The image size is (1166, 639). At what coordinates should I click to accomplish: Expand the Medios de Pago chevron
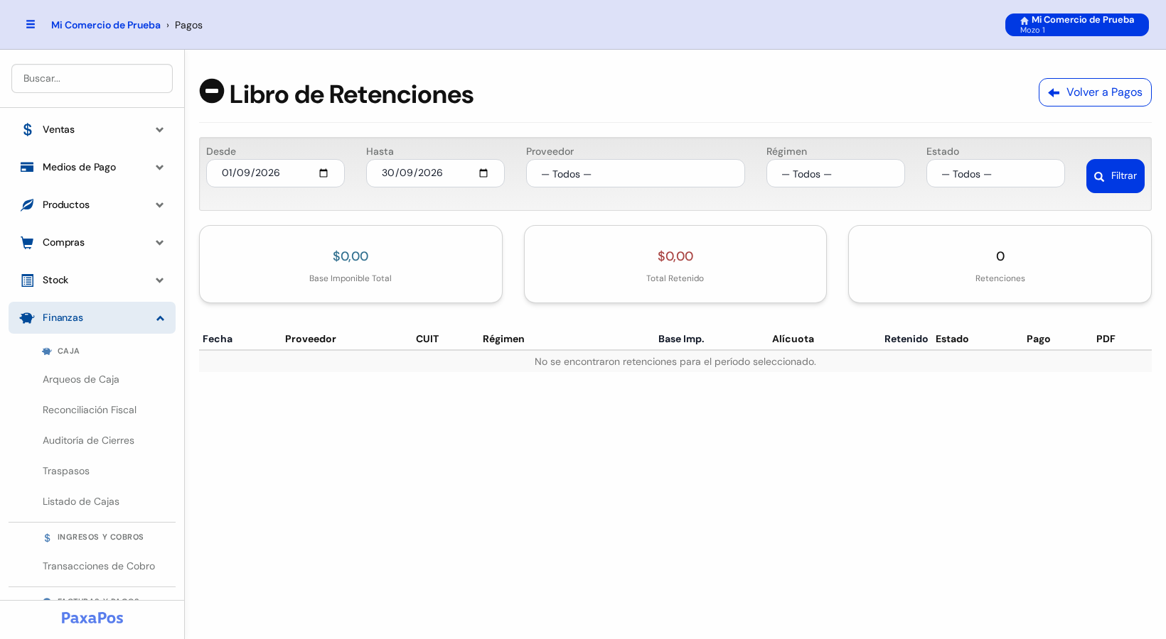point(159,168)
